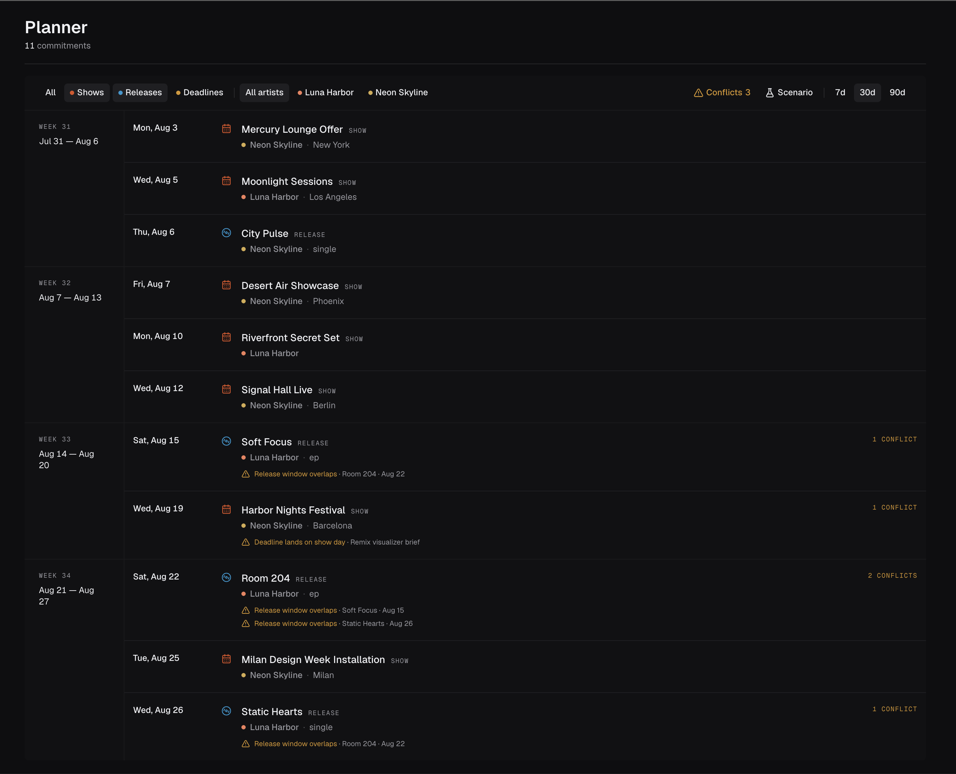Click WEEK 34 header
The width and height of the screenshot is (956, 774).
(x=55, y=576)
